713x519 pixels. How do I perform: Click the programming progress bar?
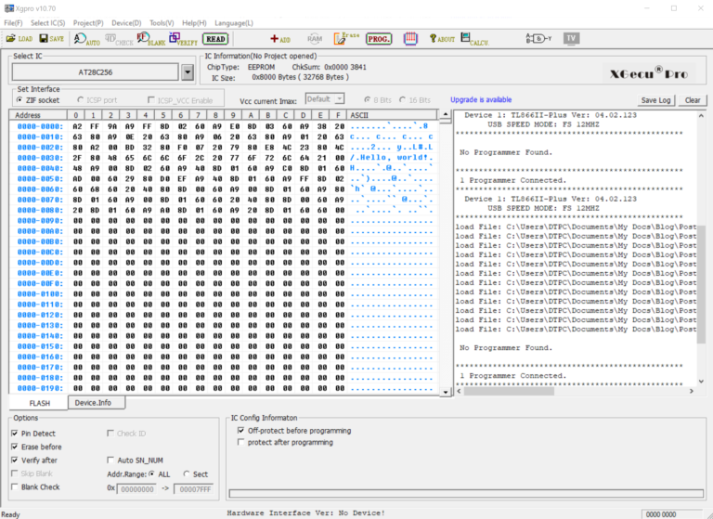coord(466,494)
